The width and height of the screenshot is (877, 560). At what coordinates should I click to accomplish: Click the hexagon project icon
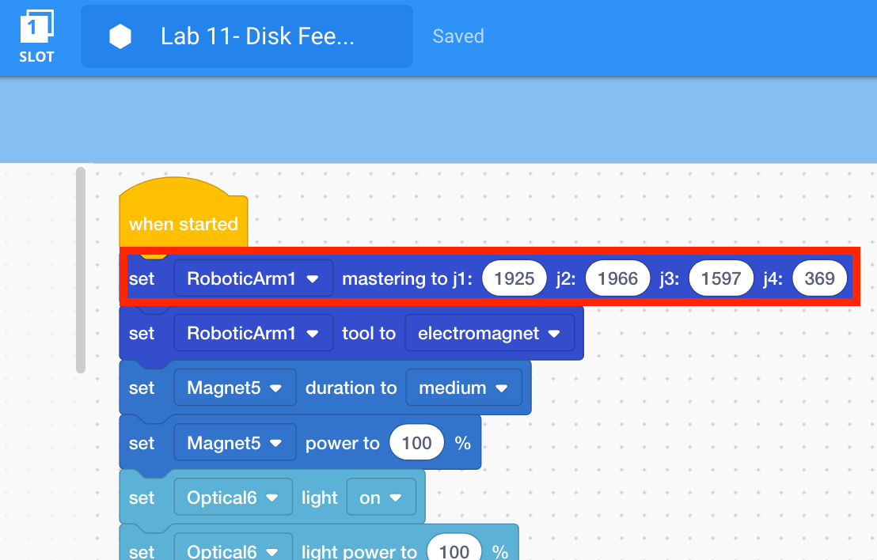[x=120, y=36]
